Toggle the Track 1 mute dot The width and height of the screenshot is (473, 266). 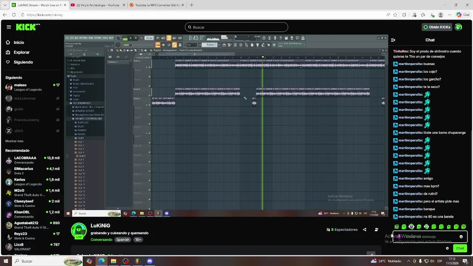coord(149,67)
